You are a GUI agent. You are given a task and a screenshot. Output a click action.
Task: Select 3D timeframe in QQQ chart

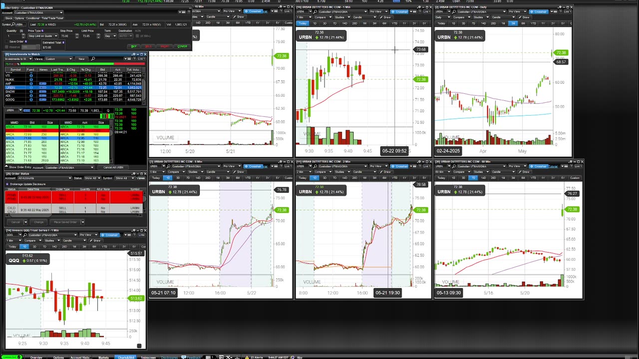(x=34, y=247)
